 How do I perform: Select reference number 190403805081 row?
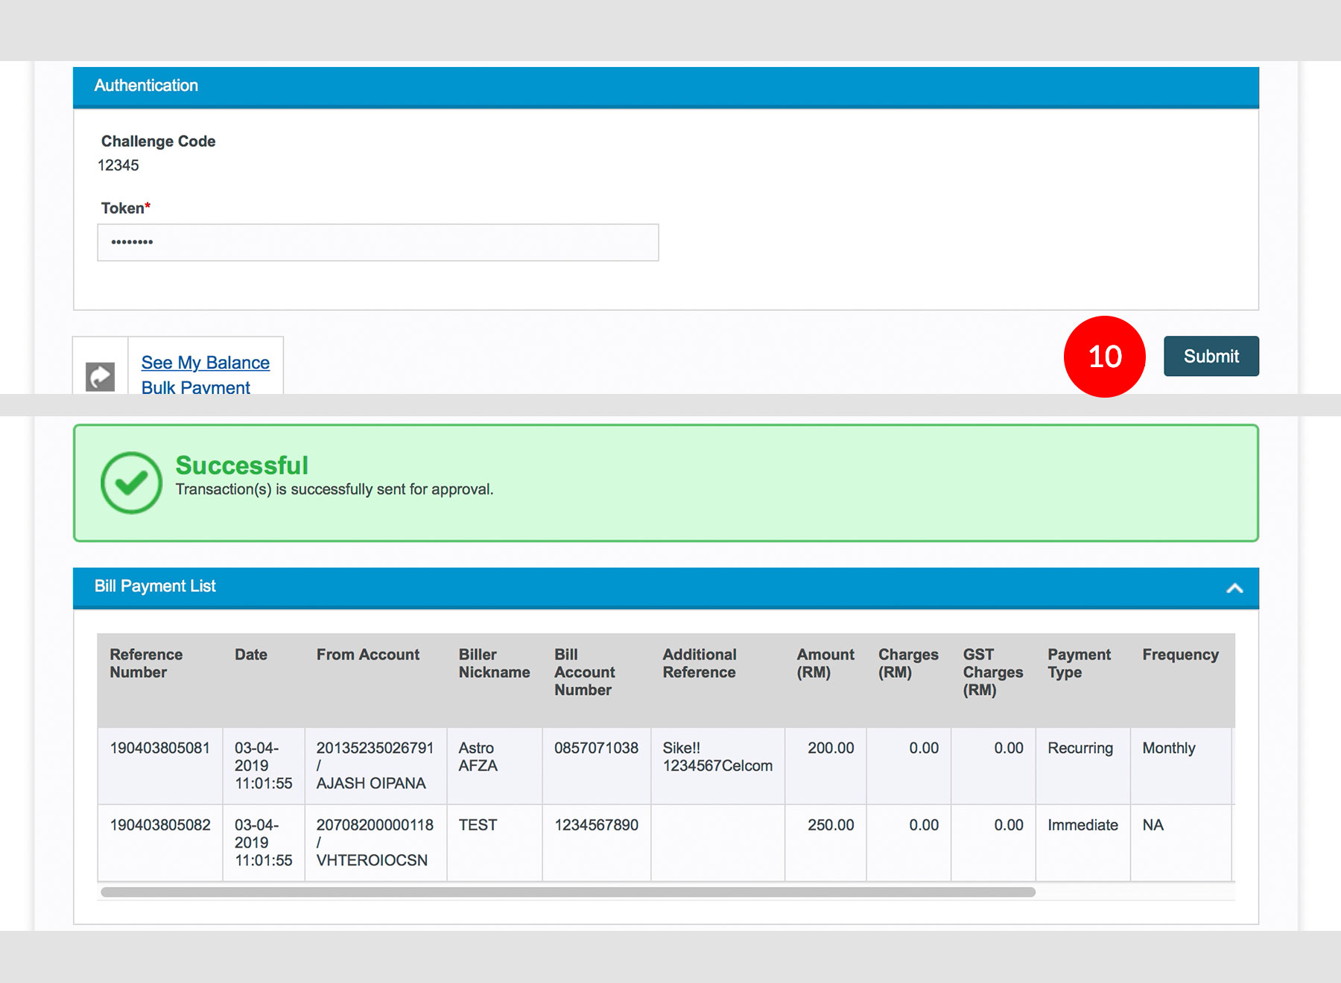pyautogui.click(x=159, y=748)
